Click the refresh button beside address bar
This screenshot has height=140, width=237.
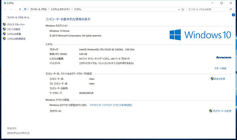click(183, 9)
